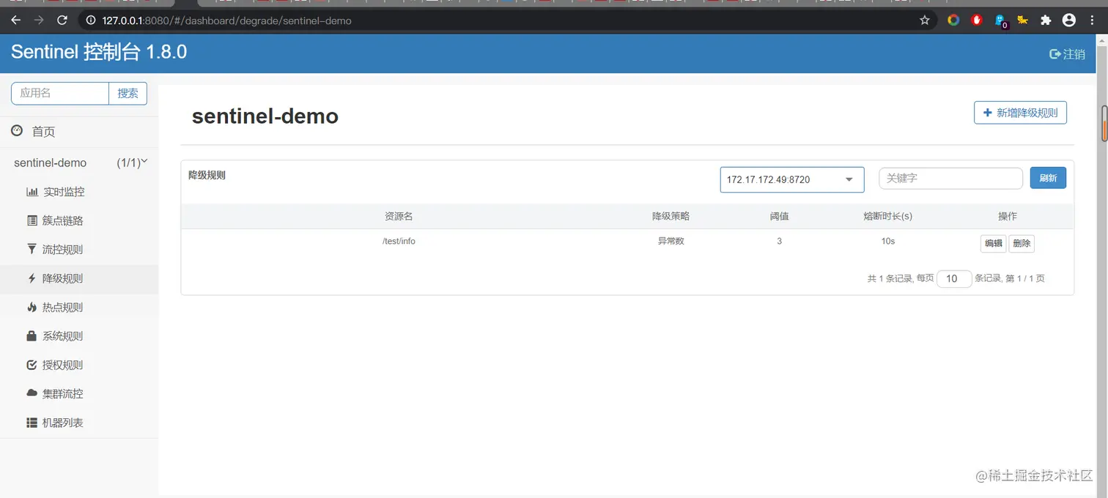Click the 异常数 strategy cell

[x=671, y=241]
